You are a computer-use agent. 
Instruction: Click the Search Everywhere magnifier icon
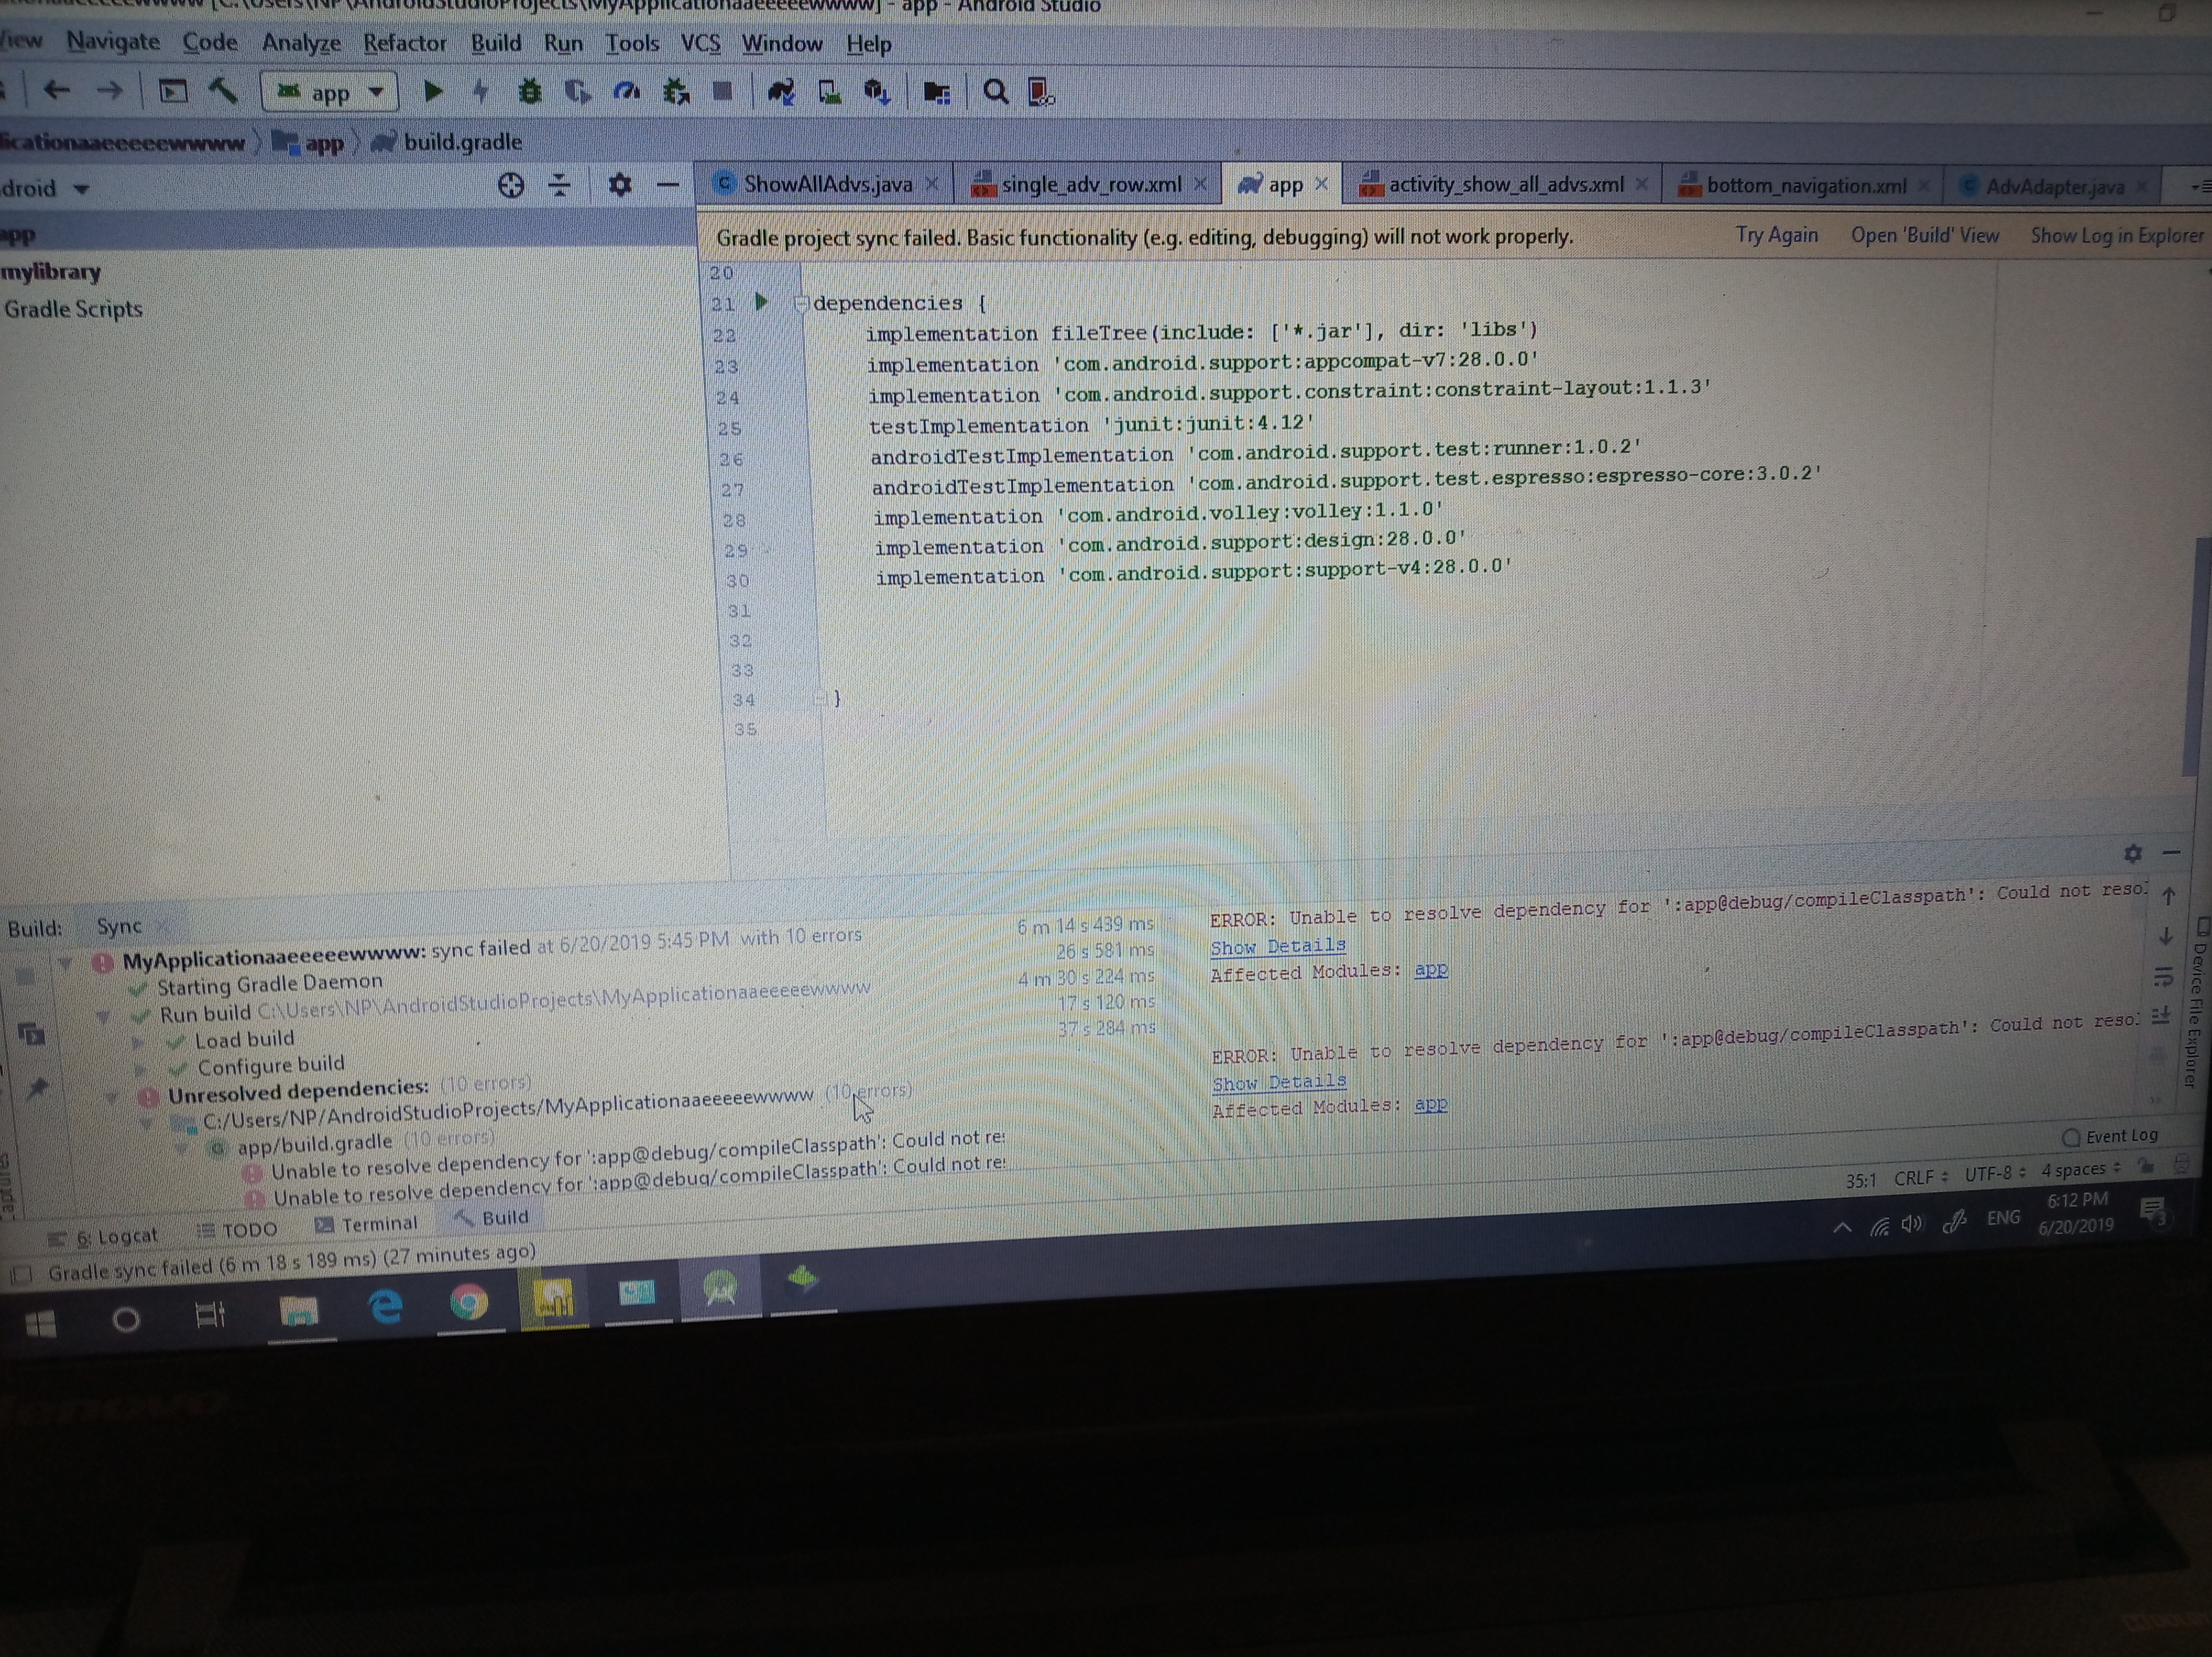[x=995, y=93]
